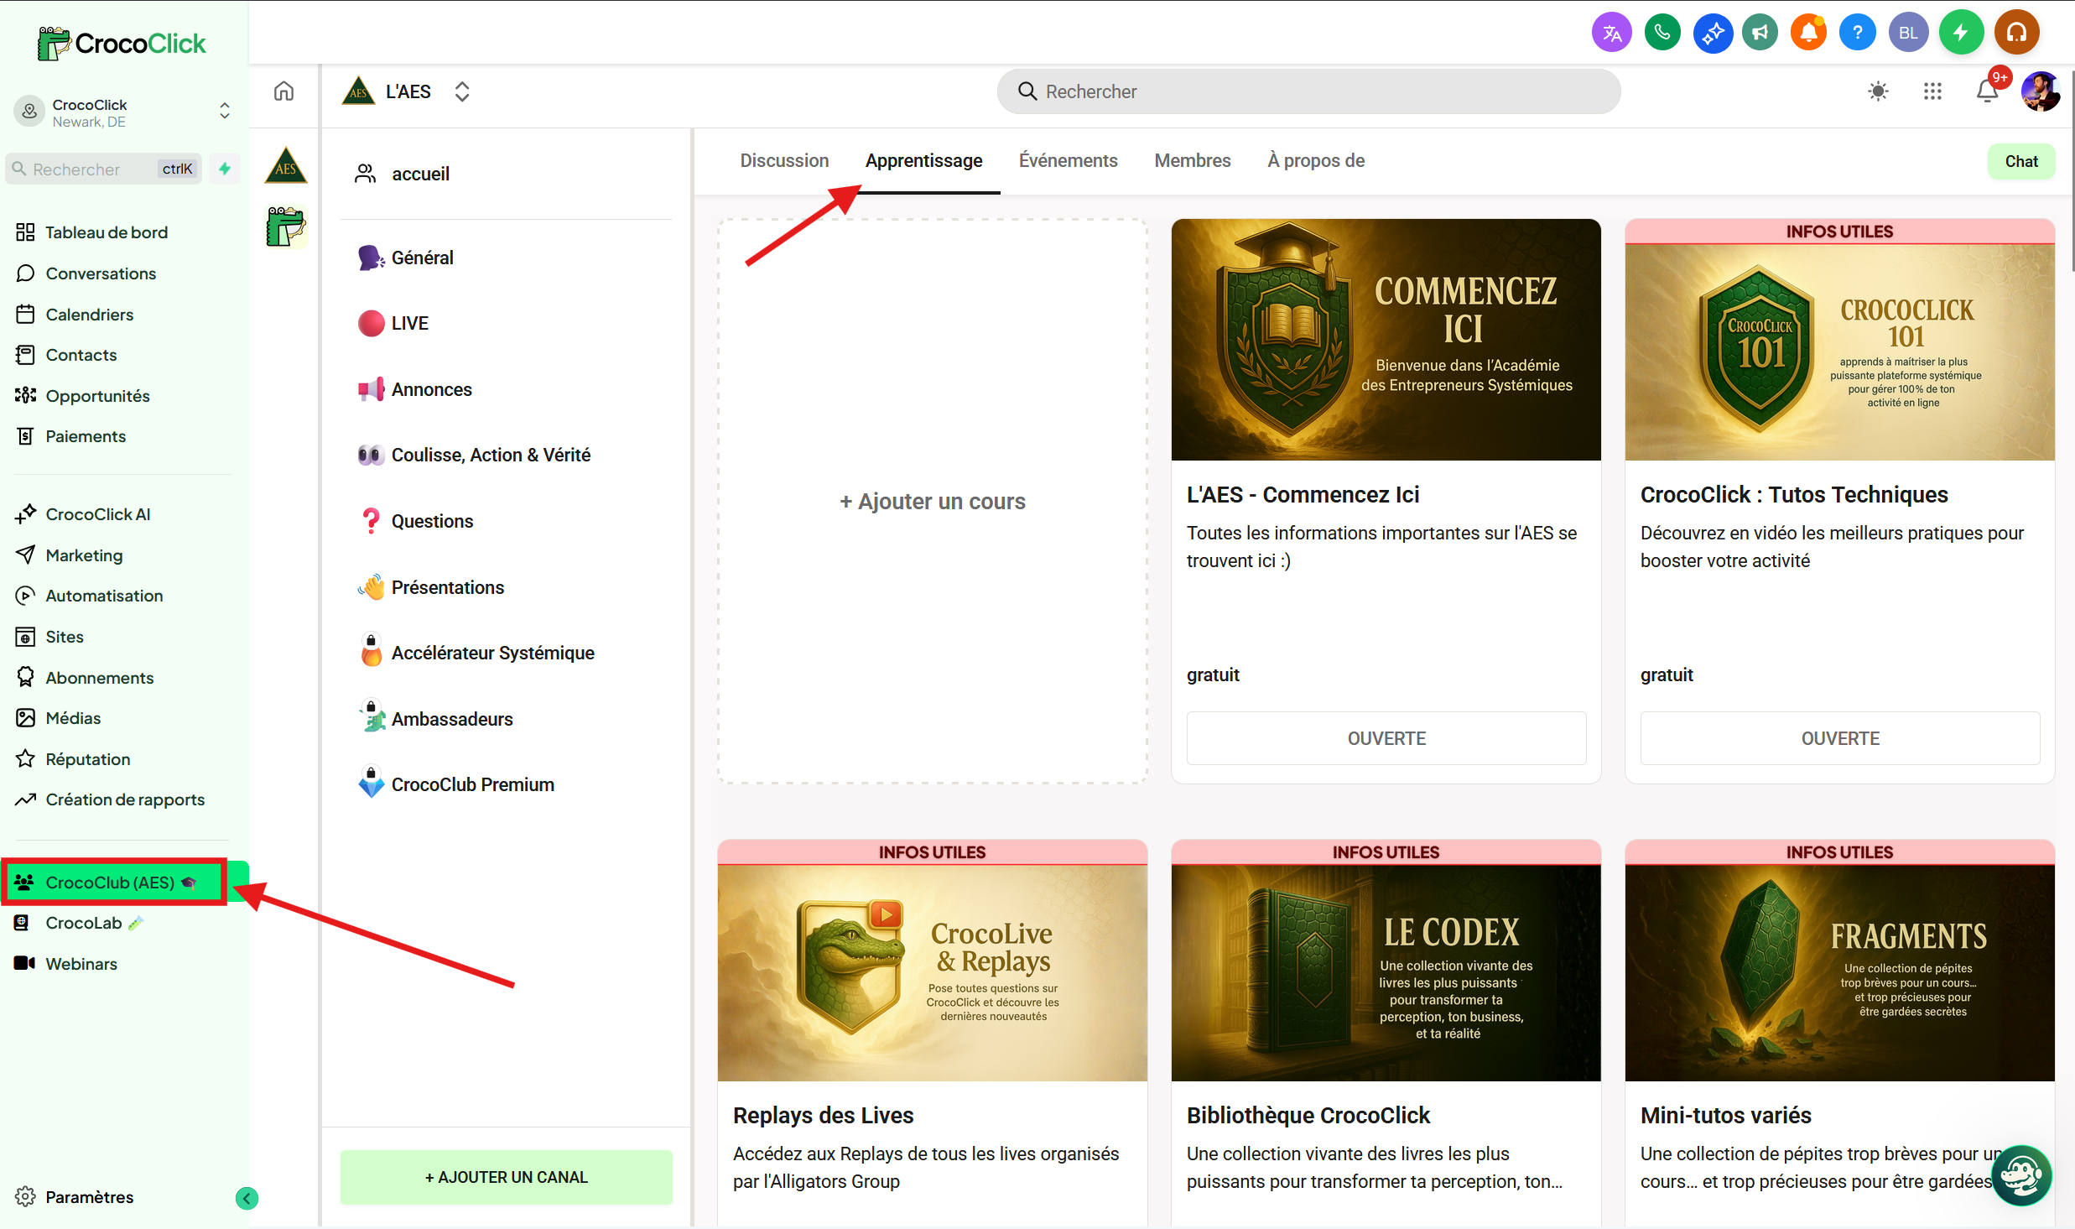Viewport: 2075px width, 1229px height.
Task: Open the blue AI sparkle icon
Action: (x=1712, y=33)
